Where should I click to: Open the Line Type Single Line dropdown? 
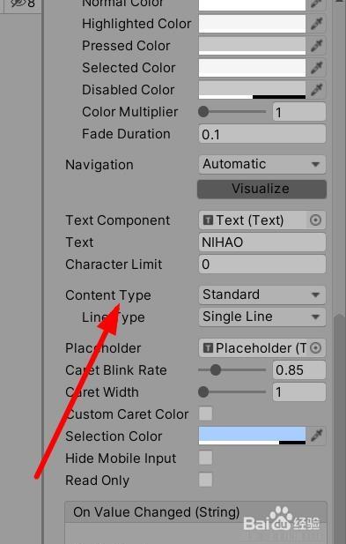tap(261, 317)
